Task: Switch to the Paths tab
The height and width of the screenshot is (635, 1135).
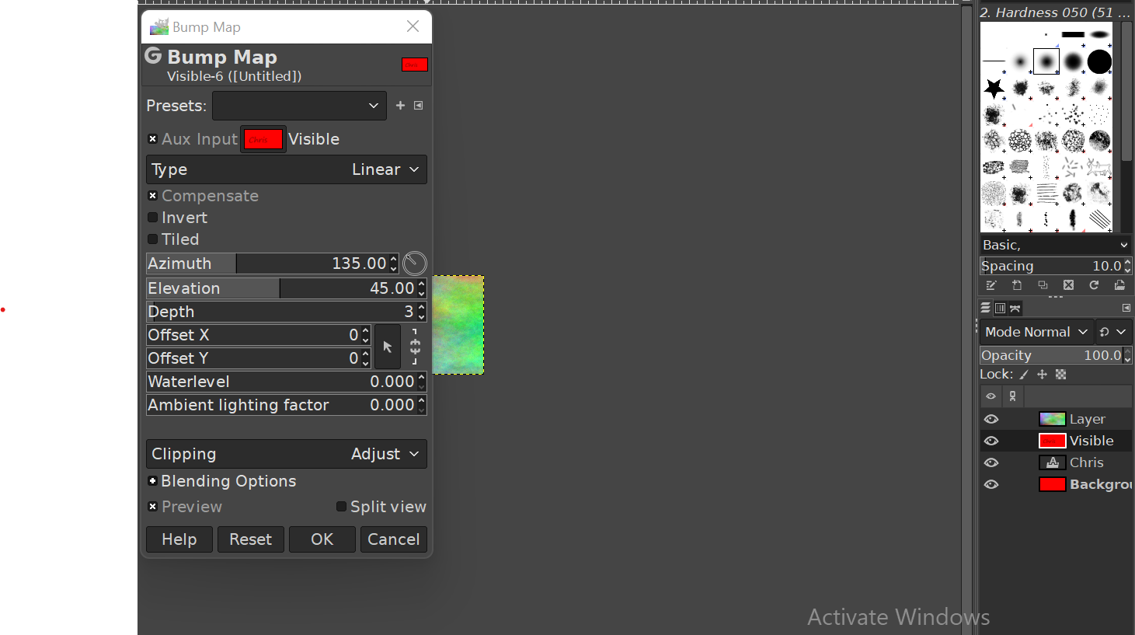Action: [x=1015, y=309]
